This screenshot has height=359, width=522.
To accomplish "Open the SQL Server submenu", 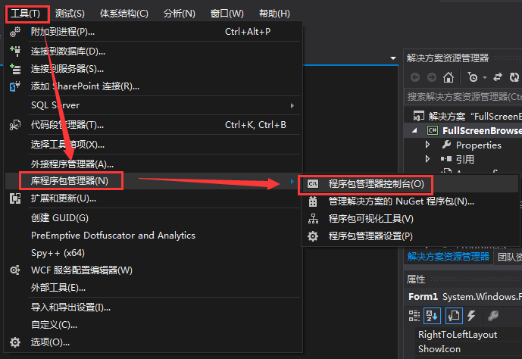I will pos(153,105).
